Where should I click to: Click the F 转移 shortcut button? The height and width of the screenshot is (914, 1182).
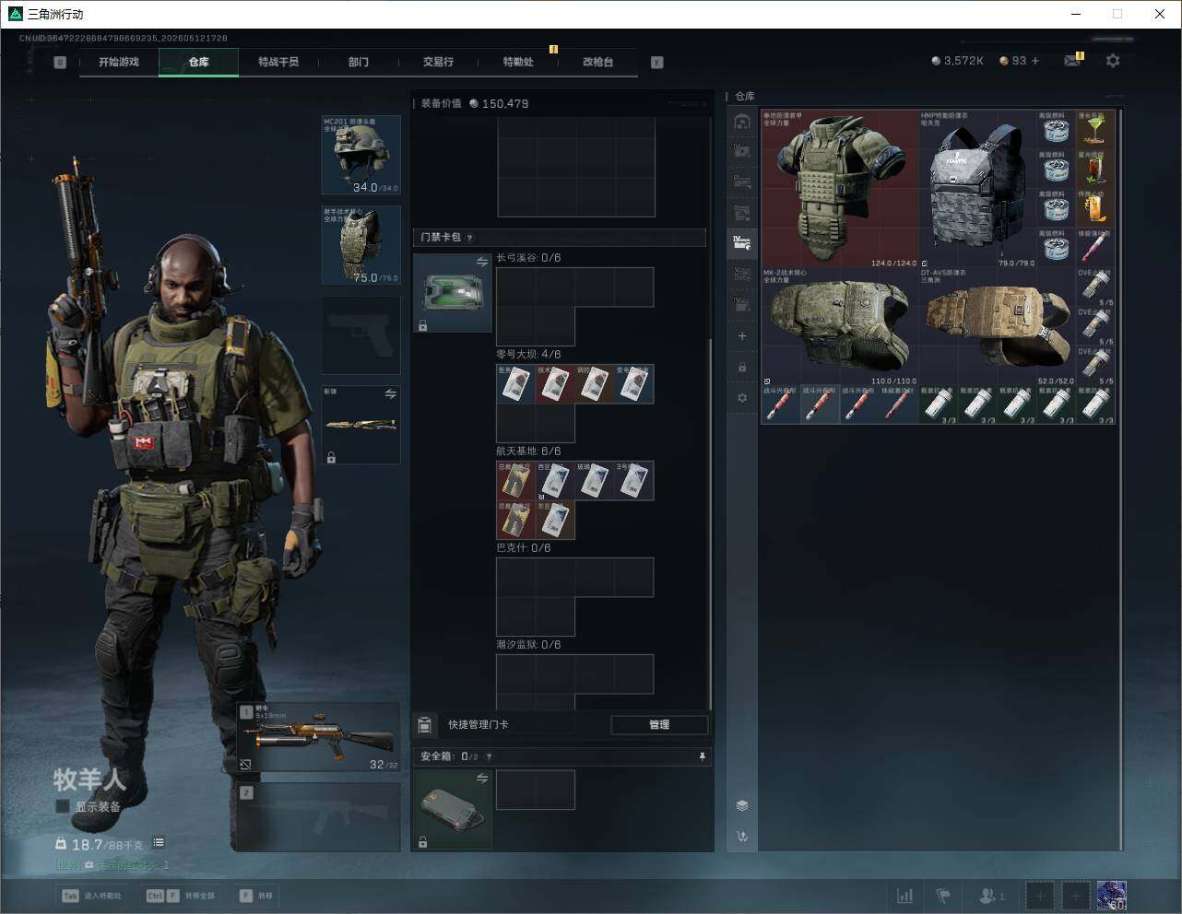click(x=256, y=896)
